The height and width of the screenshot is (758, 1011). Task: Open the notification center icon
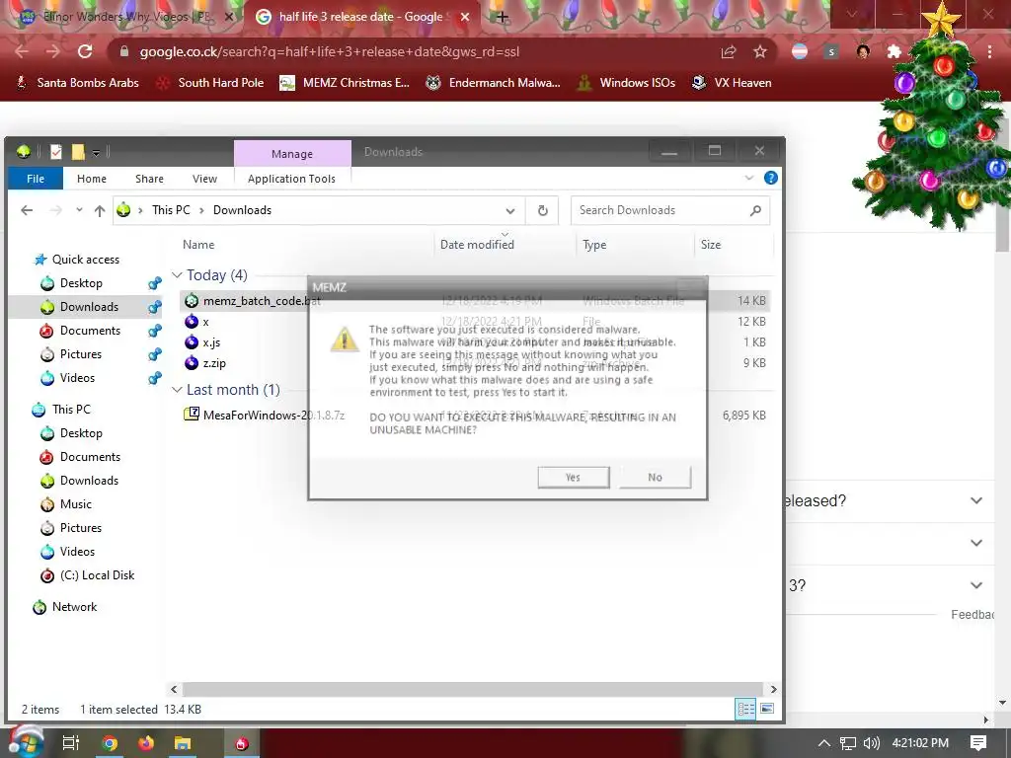tap(978, 743)
